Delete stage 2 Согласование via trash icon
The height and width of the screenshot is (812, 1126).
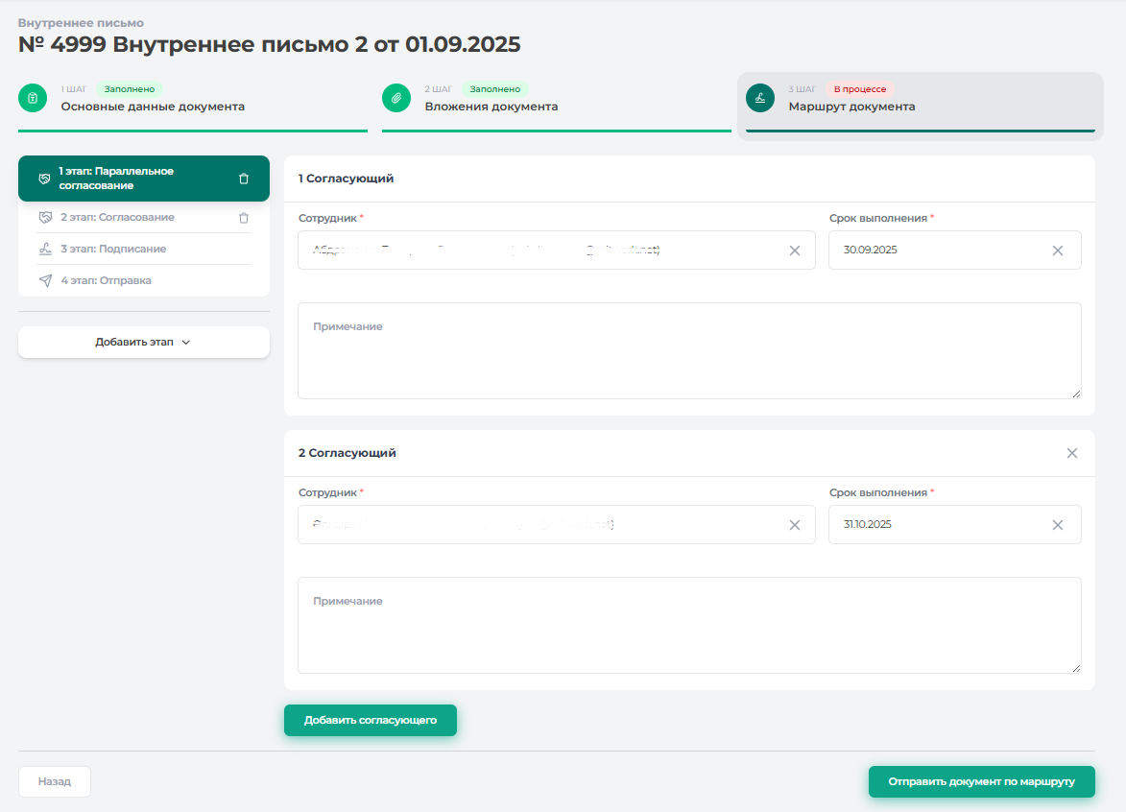(243, 218)
